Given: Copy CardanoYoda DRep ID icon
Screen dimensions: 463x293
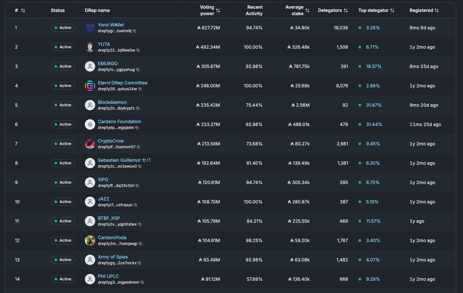Looking at the screenshot, I should (140, 244).
